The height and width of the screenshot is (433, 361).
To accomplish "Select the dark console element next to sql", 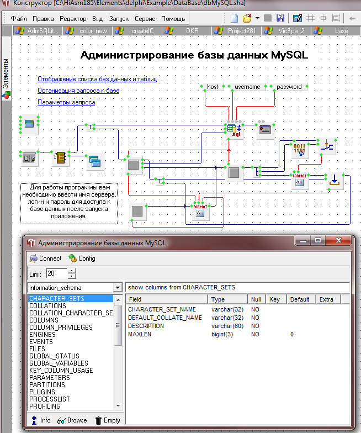I will [265, 129].
